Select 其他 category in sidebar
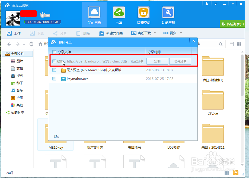The image size is (249, 178). point(17,105)
